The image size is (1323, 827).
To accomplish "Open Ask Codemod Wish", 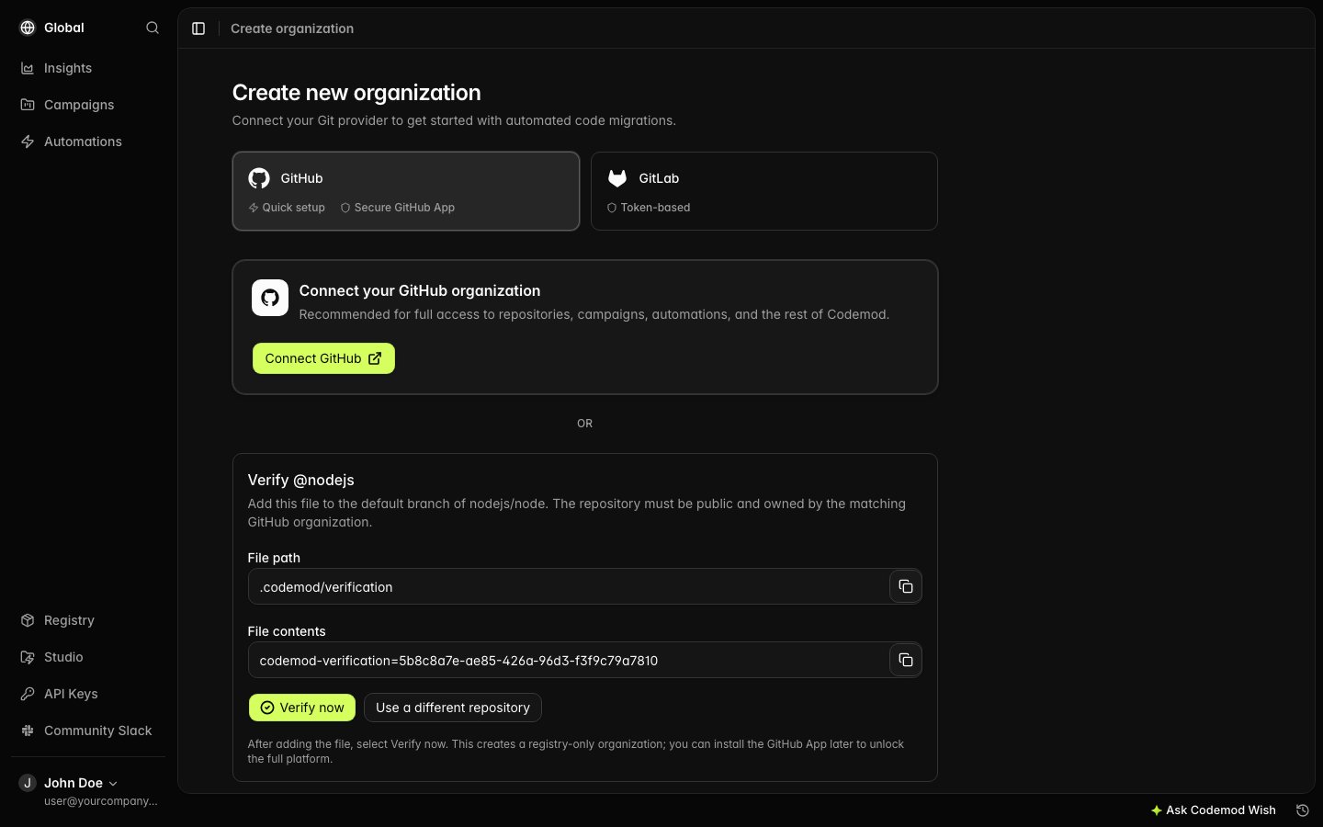I will pyautogui.click(x=1213, y=810).
